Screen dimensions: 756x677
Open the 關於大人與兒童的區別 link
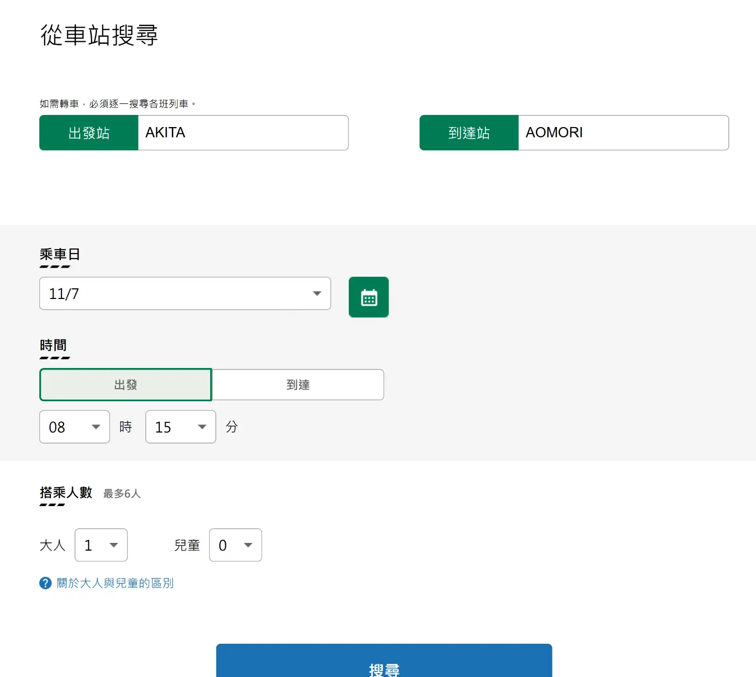pyautogui.click(x=115, y=583)
